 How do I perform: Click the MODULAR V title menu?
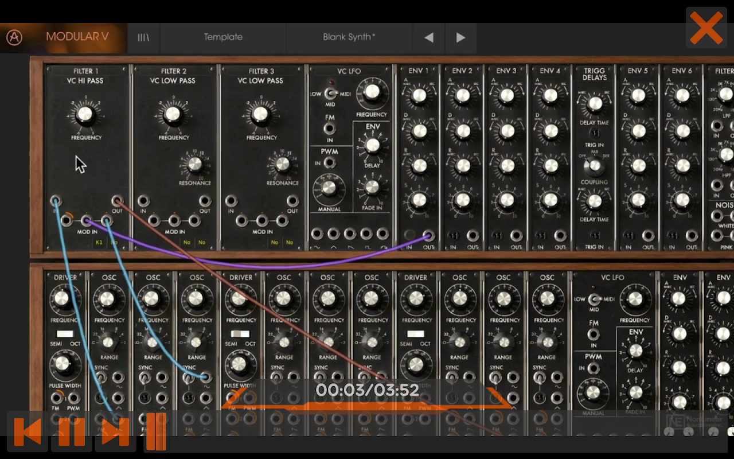pos(77,37)
